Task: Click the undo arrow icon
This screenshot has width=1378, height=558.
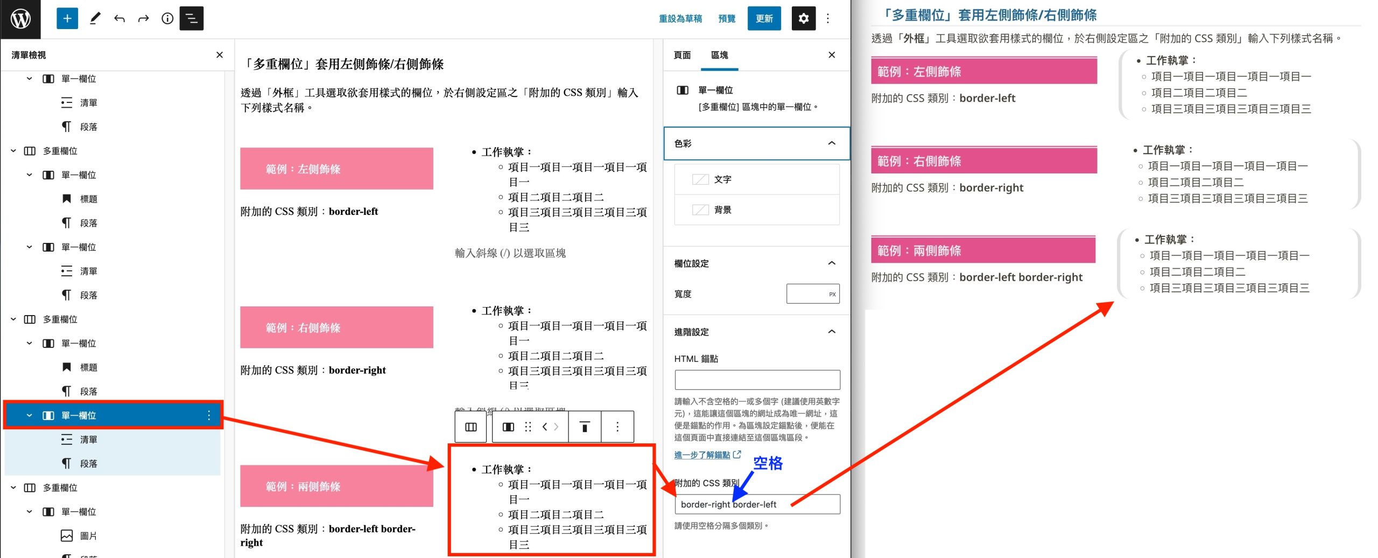Action: click(x=119, y=19)
